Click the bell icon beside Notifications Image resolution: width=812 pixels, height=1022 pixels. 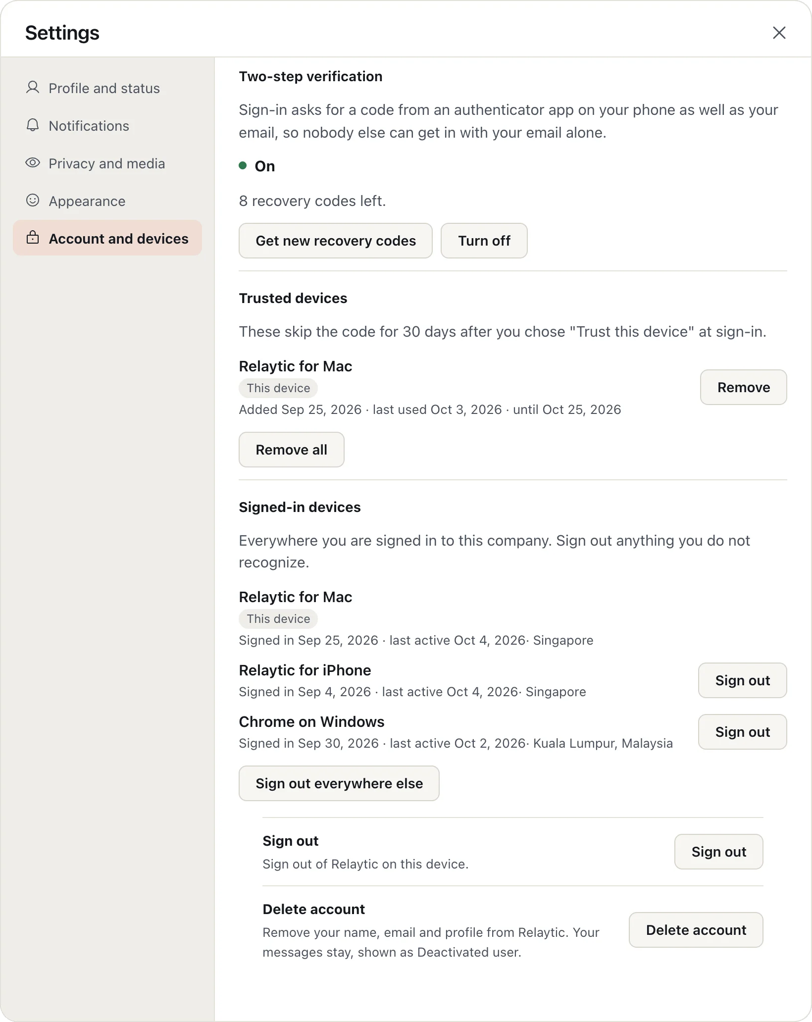33,125
